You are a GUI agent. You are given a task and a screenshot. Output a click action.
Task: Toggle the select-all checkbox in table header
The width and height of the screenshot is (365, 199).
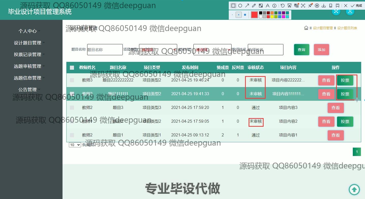(72, 68)
